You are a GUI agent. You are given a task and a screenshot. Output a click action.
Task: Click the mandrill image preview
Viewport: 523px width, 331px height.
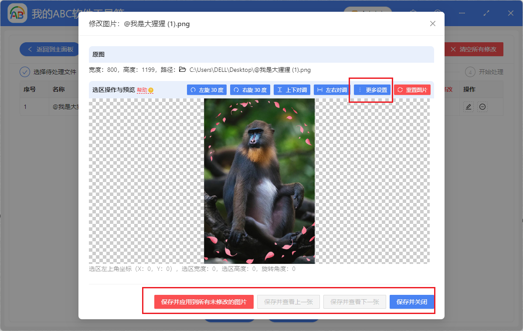coord(259,181)
